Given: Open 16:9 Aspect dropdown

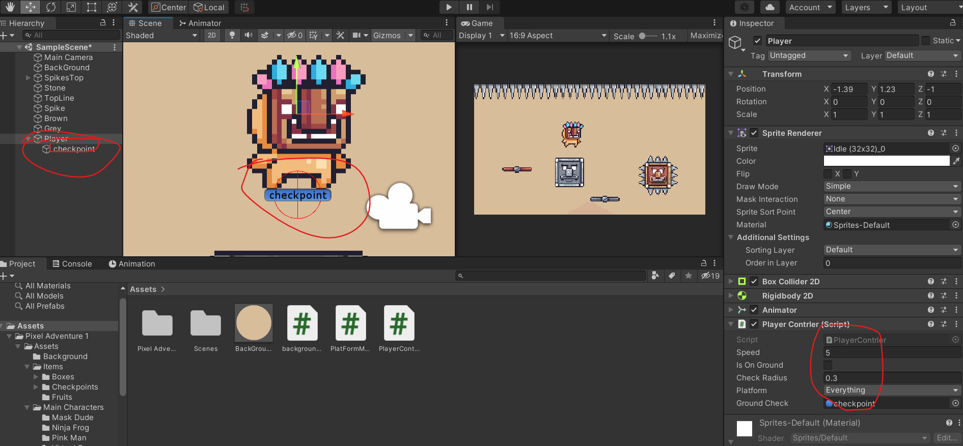Looking at the screenshot, I should tap(558, 35).
